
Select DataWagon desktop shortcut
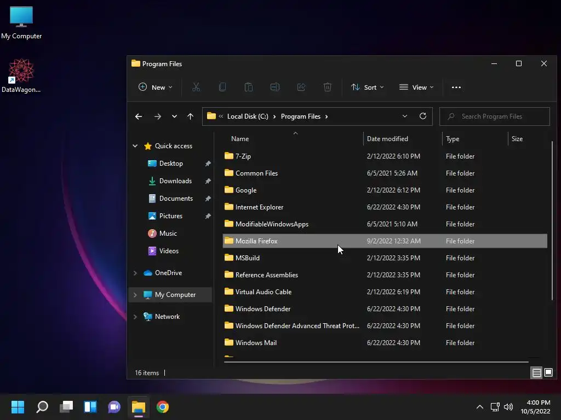pyautogui.click(x=21, y=75)
